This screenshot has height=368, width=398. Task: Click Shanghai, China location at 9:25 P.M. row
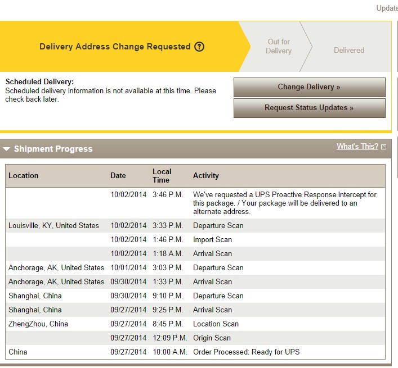[x=35, y=310]
